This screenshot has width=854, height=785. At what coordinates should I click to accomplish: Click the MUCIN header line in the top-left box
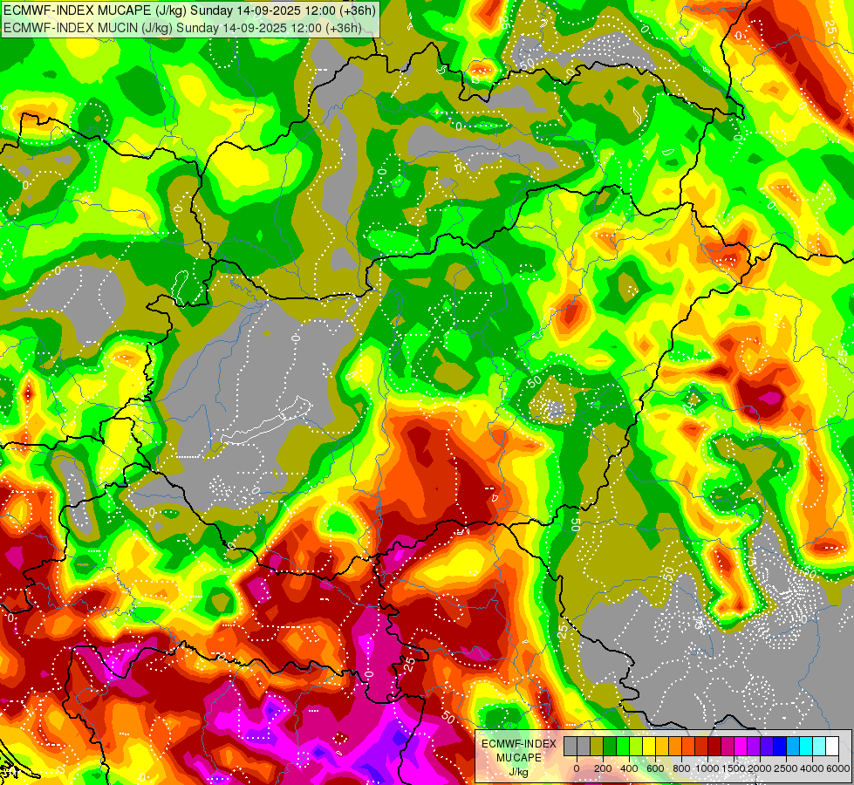point(182,27)
